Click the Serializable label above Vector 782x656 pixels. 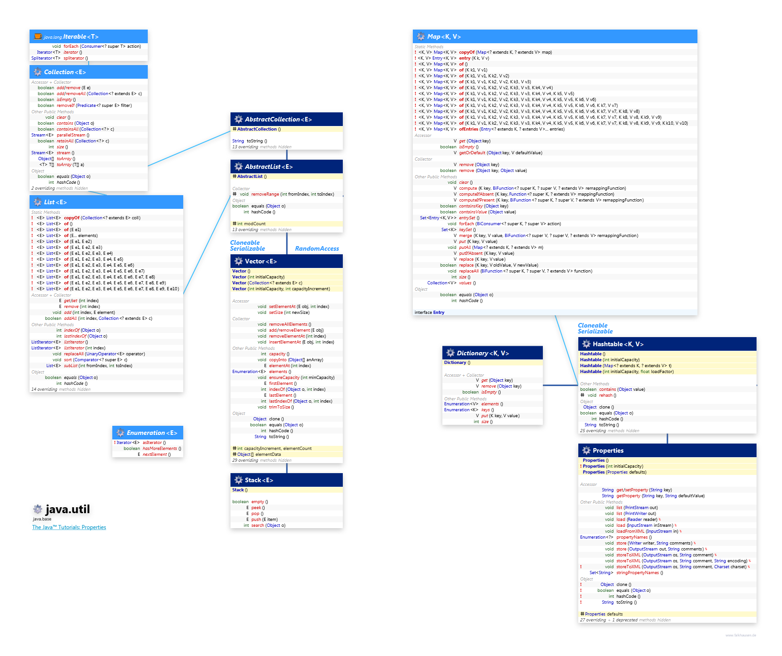[247, 248]
